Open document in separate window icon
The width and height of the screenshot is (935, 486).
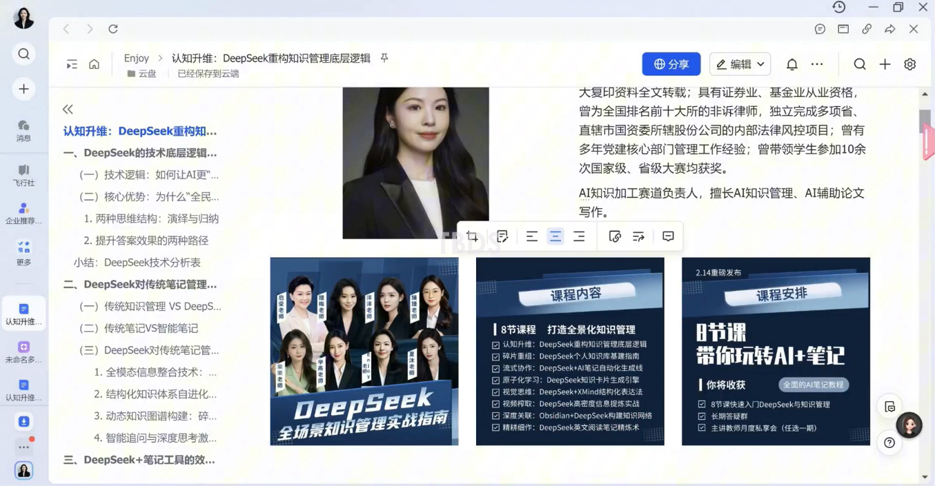843,29
